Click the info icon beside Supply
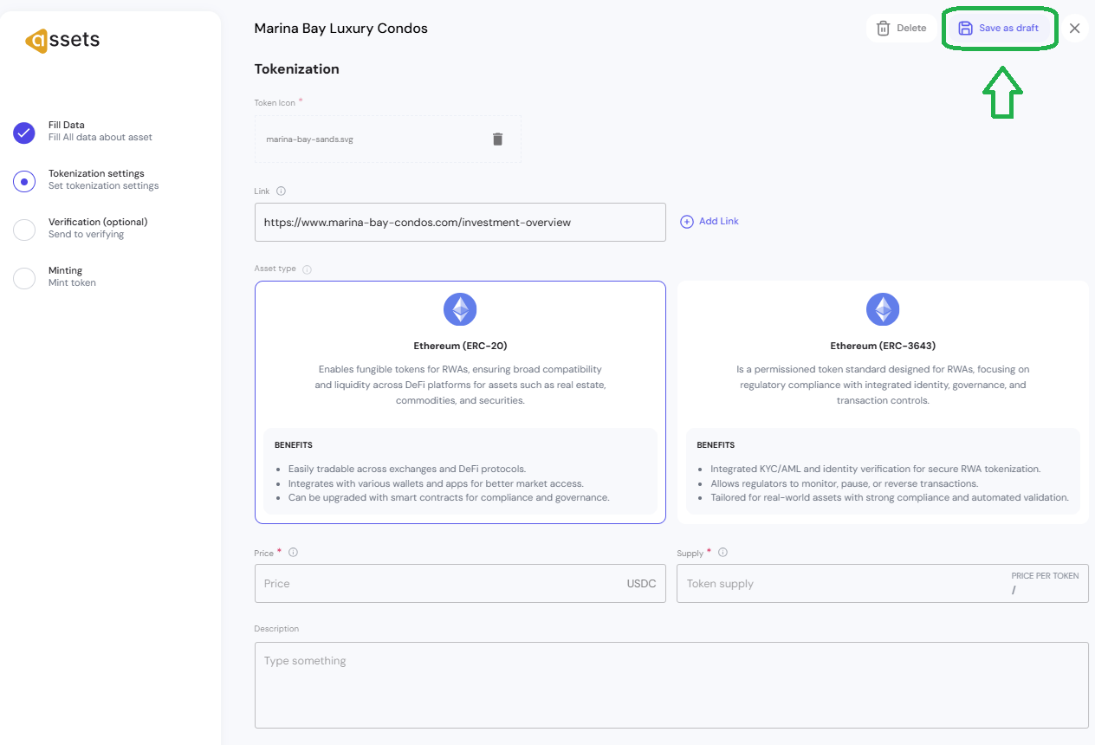 pos(722,553)
